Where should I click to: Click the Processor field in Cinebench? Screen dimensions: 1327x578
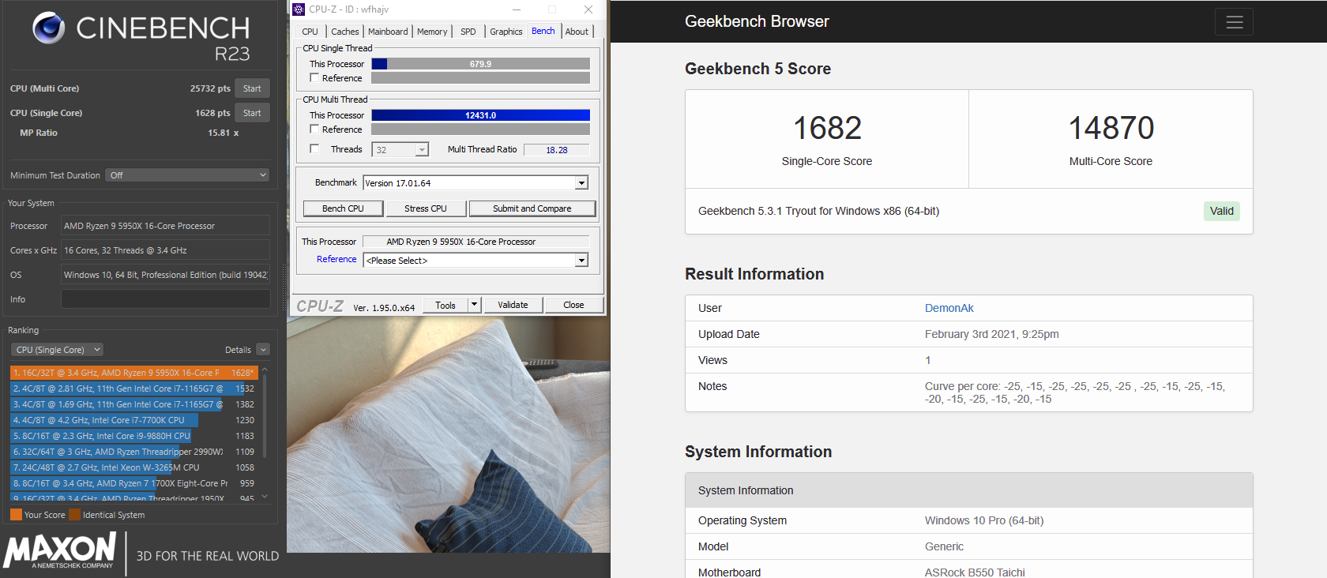(x=166, y=226)
